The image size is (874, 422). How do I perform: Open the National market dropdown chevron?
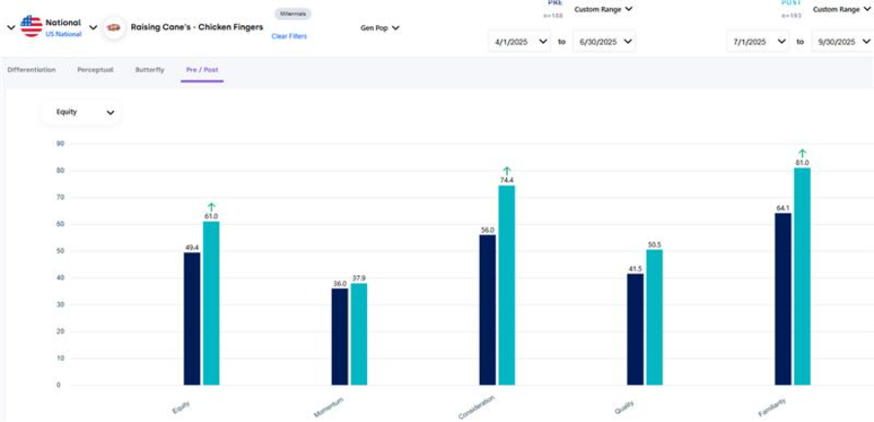point(93,27)
